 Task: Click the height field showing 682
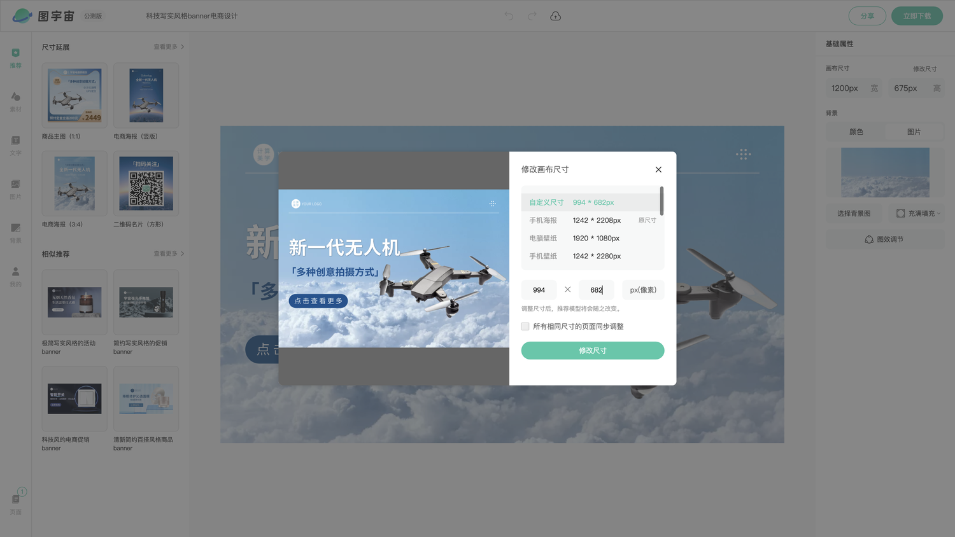pyautogui.click(x=596, y=289)
